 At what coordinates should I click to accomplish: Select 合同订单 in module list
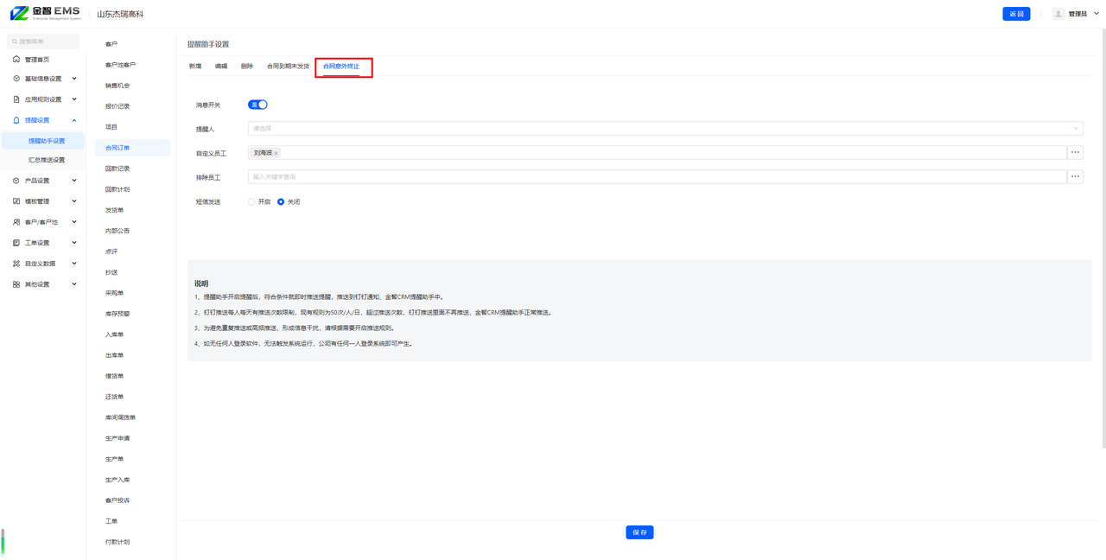[133, 148]
